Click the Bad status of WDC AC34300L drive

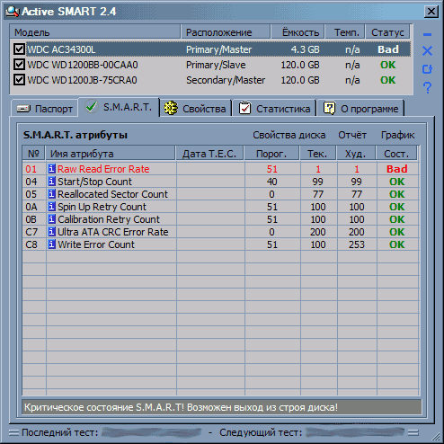[388, 49]
